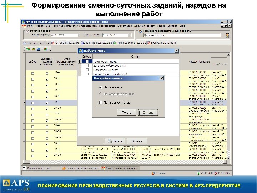Click the Текущий производственный профиль header icon

point(140,31)
